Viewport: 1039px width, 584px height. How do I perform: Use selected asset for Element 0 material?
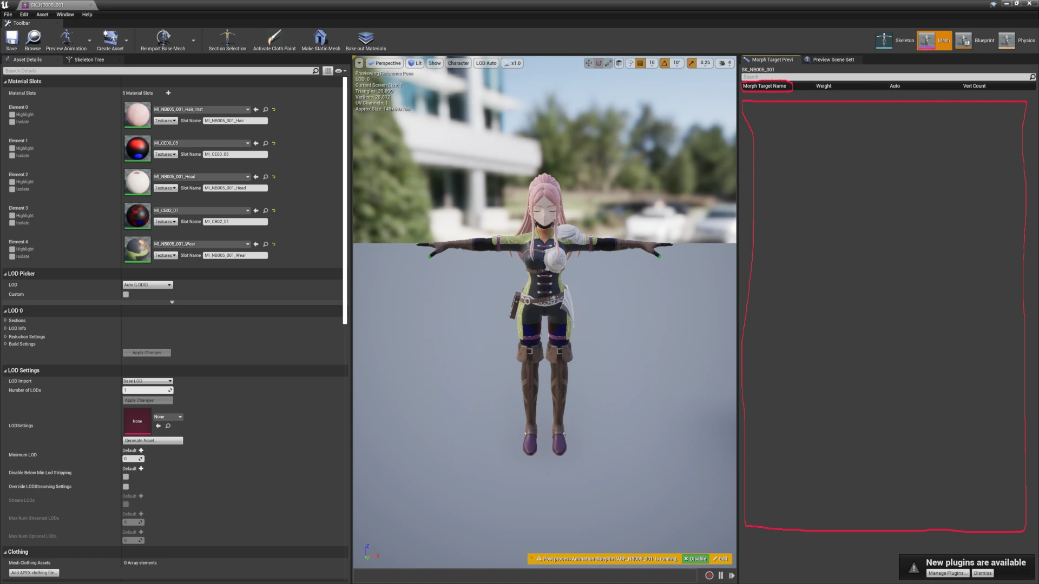256,110
